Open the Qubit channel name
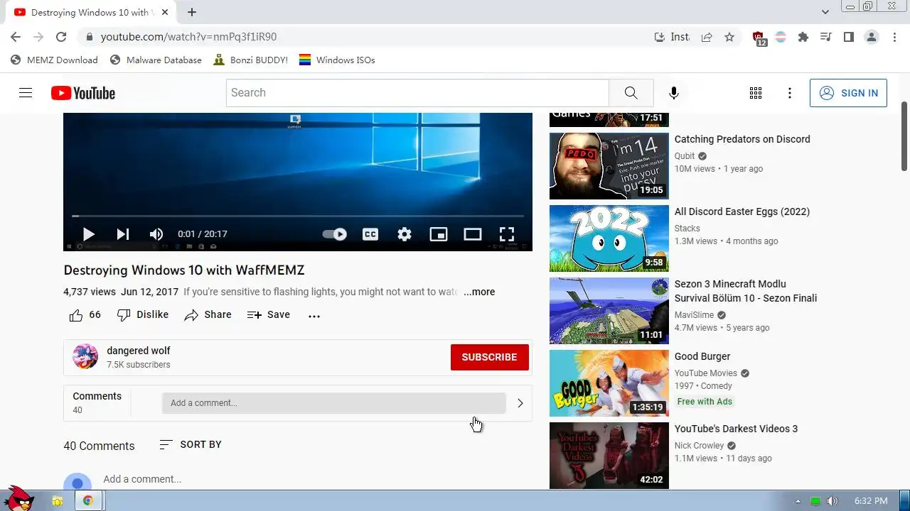This screenshot has height=511, width=910. pos(685,156)
